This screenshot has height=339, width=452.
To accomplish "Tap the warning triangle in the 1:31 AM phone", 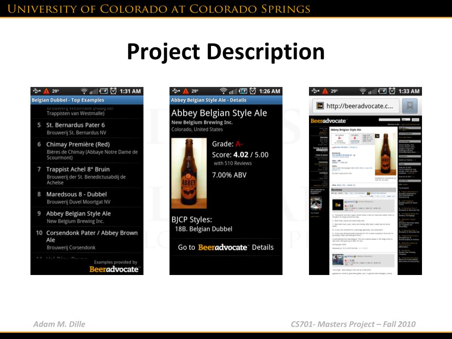I will pos(46,91).
